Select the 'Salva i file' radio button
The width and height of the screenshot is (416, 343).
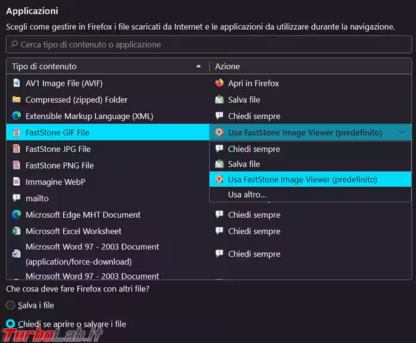[10, 305]
